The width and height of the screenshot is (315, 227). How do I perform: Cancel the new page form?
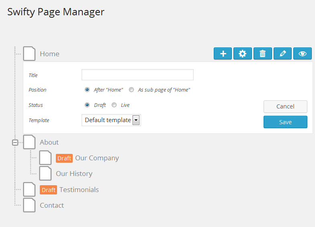click(285, 107)
